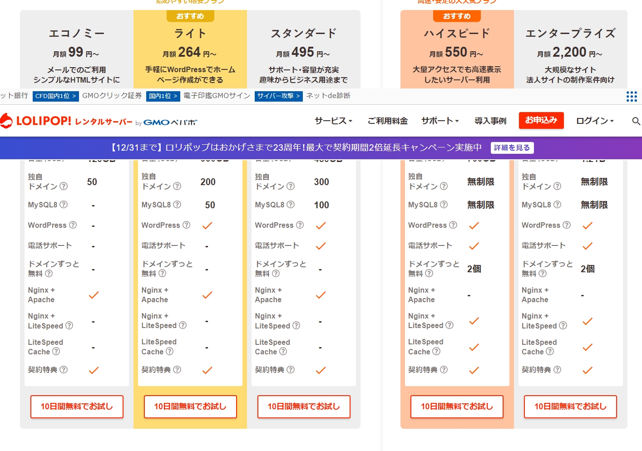The image size is (642, 451).
Task: Click help icon for High-speed LiteSpeed Cache
Action: 436,351
